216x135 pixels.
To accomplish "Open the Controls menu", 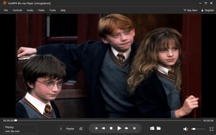I will tap(17, 10).
